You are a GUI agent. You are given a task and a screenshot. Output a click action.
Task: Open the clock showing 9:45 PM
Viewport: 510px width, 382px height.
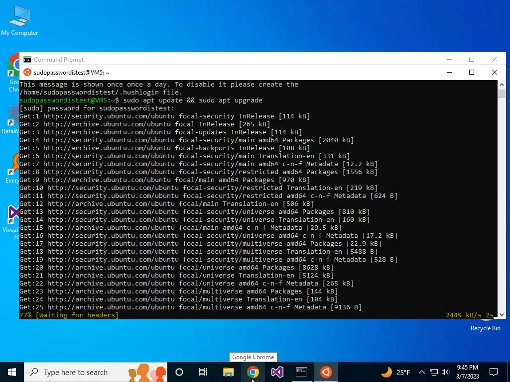pyautogui.click(x=467, y=372)
